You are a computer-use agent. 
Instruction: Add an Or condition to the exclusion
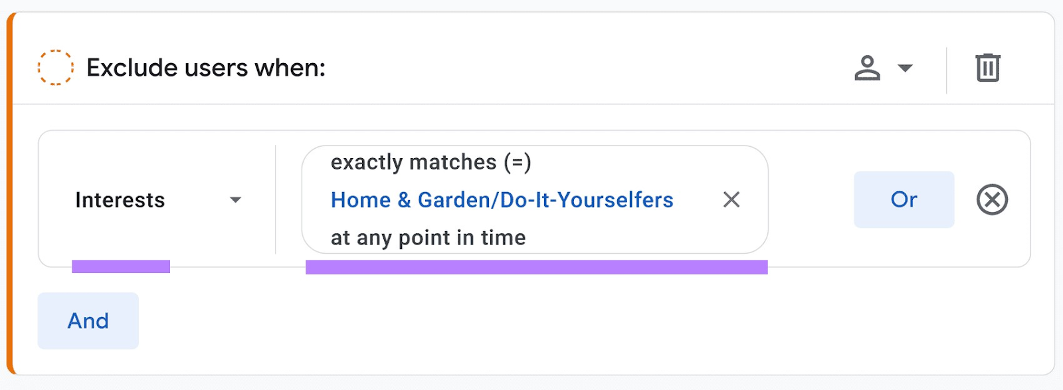coord(904,199)
